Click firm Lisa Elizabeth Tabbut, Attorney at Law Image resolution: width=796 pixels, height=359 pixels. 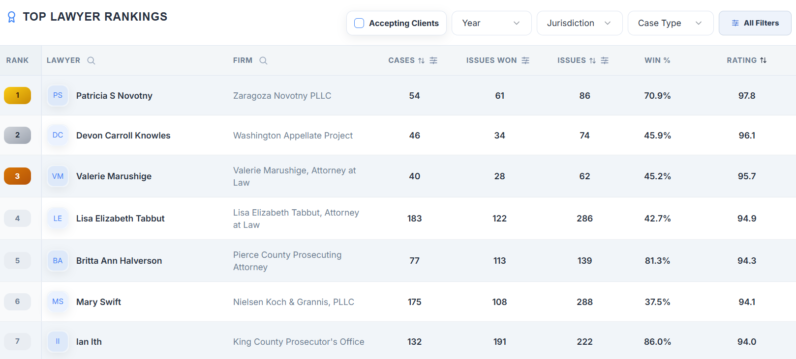[x=296, y=219]
